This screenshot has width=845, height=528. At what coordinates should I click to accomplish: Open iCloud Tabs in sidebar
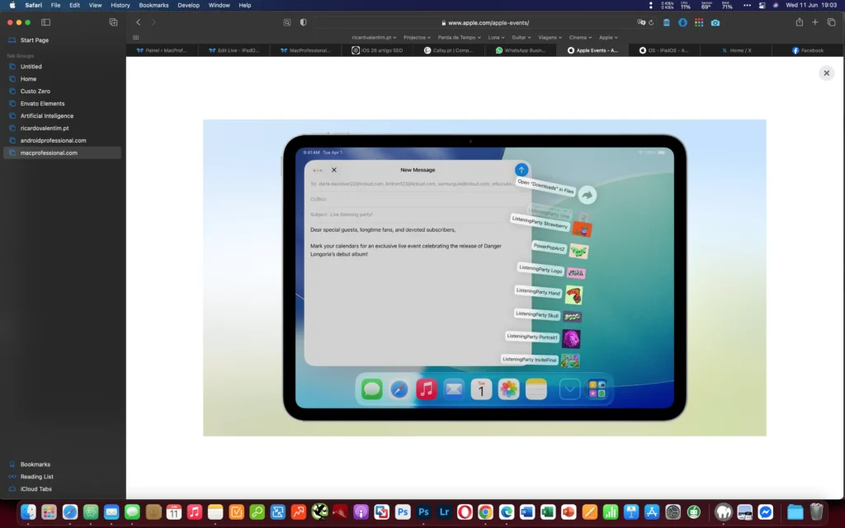[x=35, y=489]
